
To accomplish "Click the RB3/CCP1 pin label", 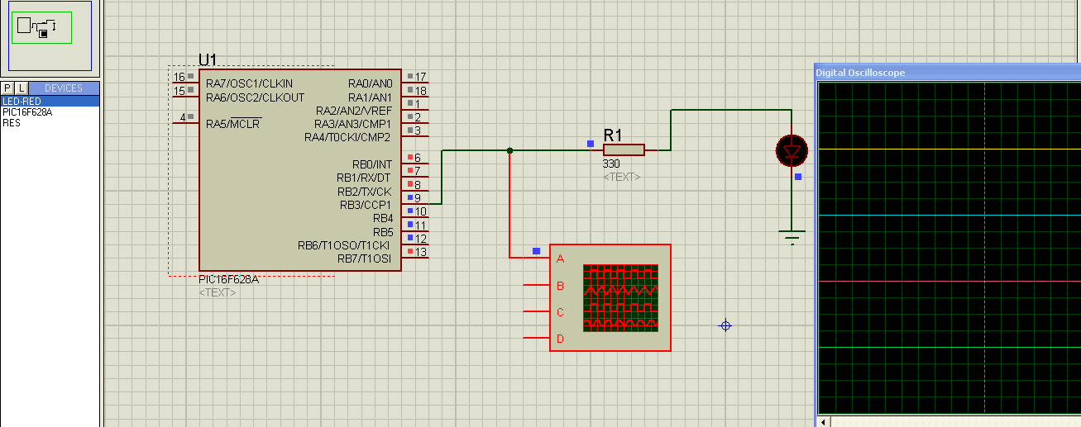I will 366,205.
